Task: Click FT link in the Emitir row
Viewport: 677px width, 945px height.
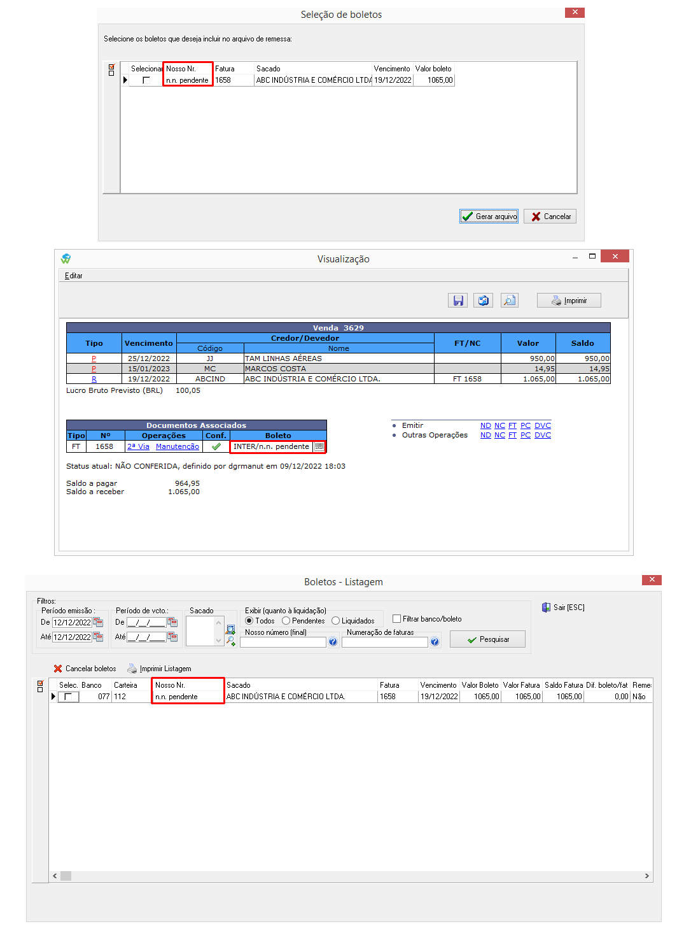Action: pos(512,425)
